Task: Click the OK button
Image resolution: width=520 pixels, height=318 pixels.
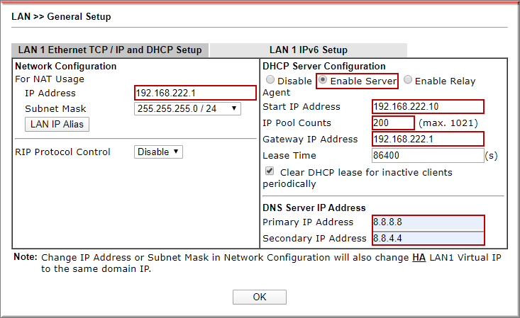Action: 260,297
